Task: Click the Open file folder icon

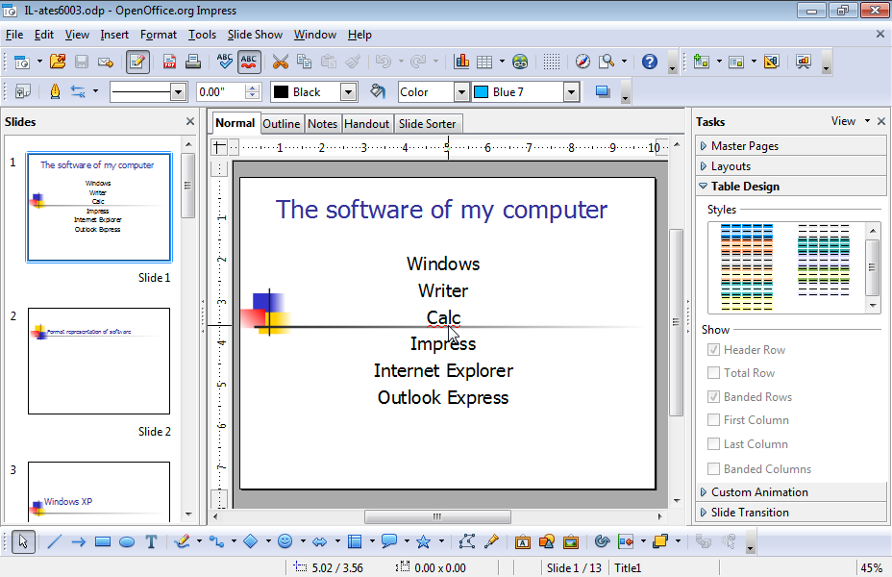Action: tap(58, 62)
